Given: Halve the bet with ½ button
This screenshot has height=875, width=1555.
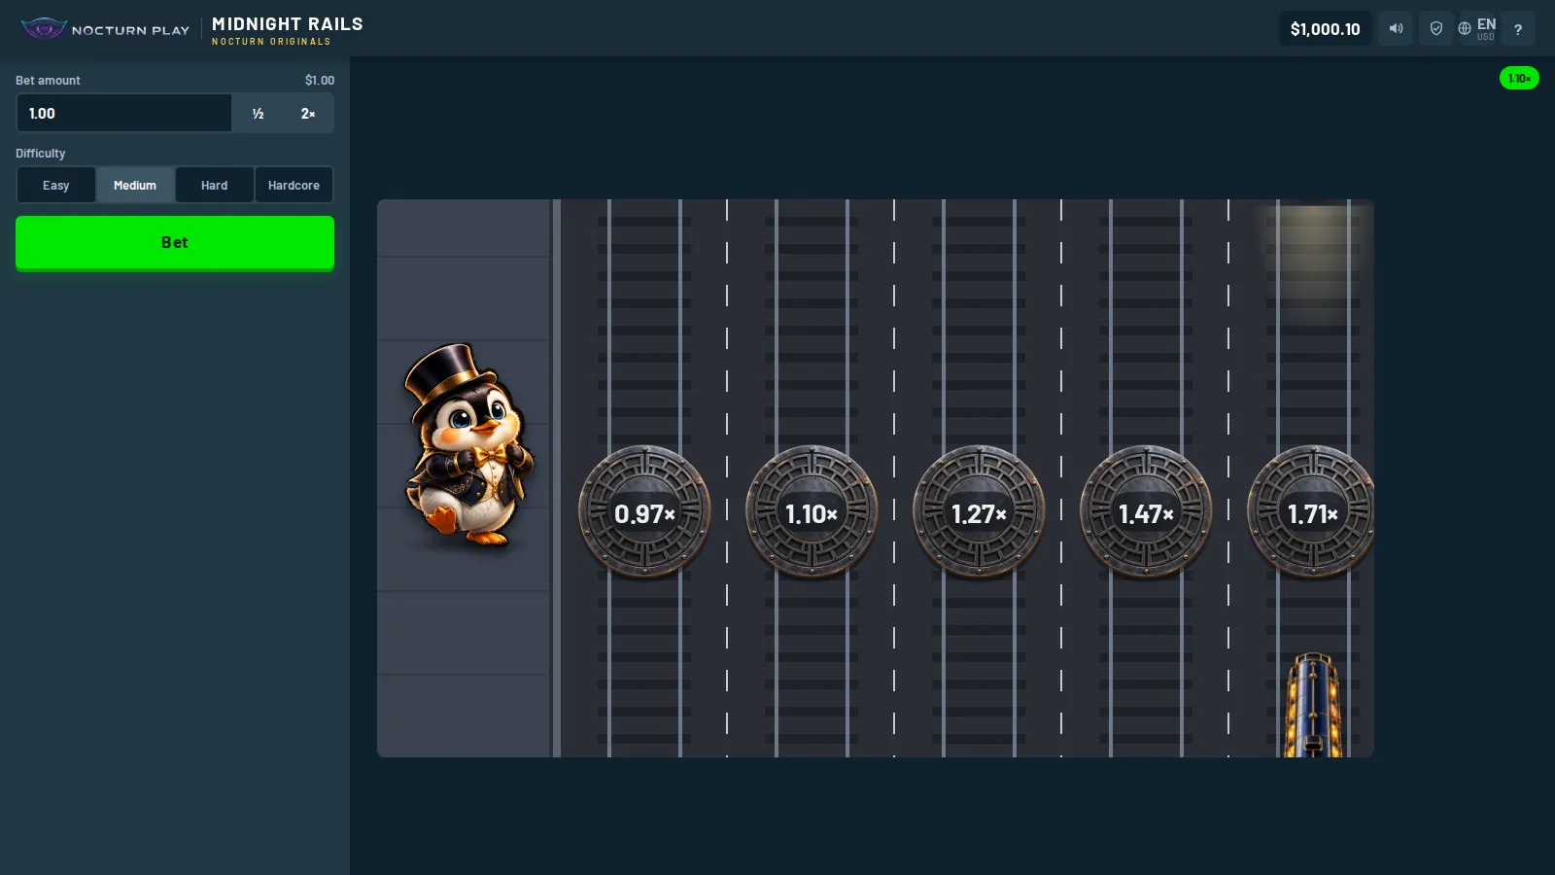Looking at the screenshot, I should 258,113.
